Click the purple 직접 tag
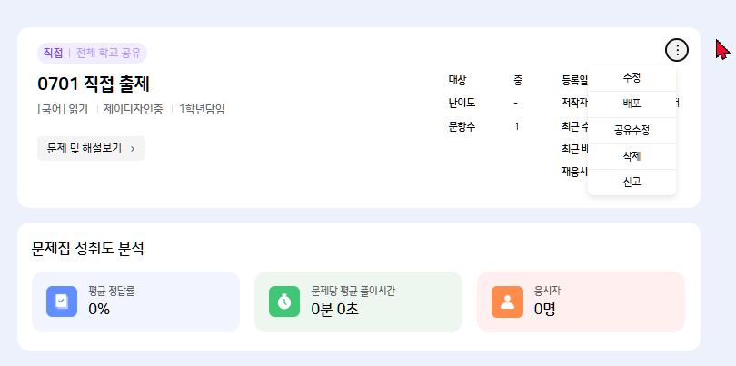 pos(53,53)
